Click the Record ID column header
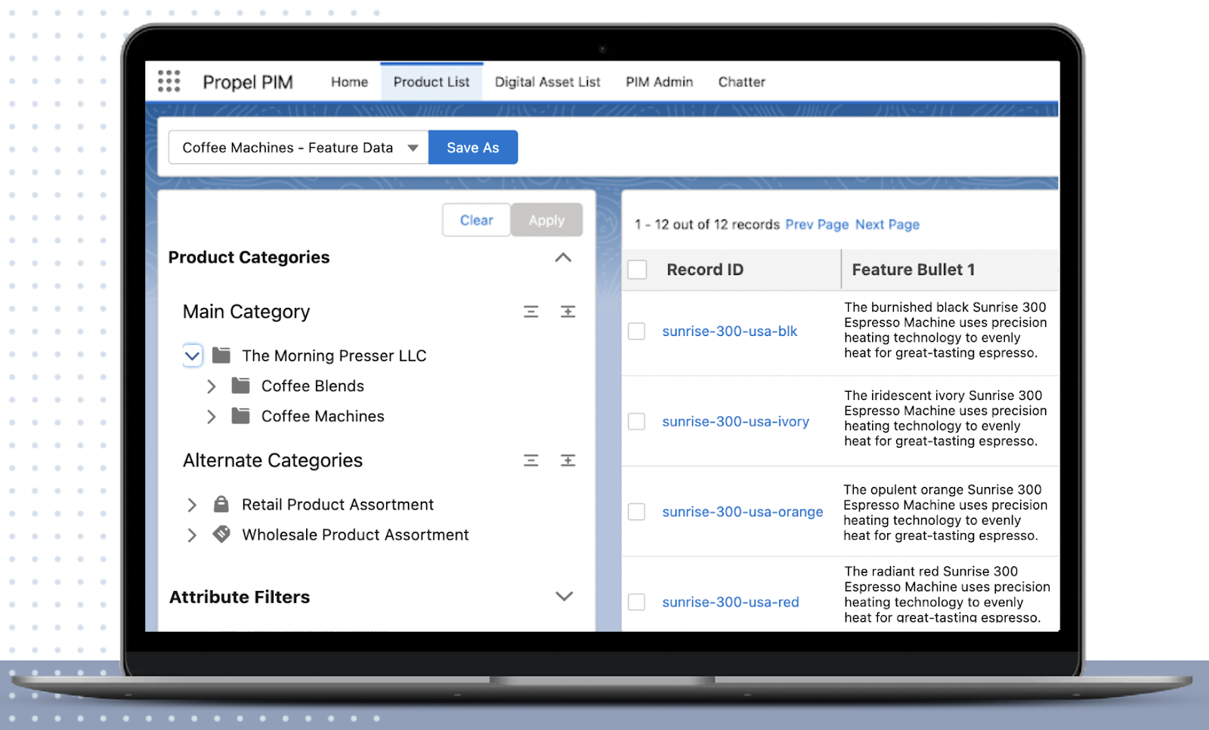Screen dimensions: 1209x730 705,270
